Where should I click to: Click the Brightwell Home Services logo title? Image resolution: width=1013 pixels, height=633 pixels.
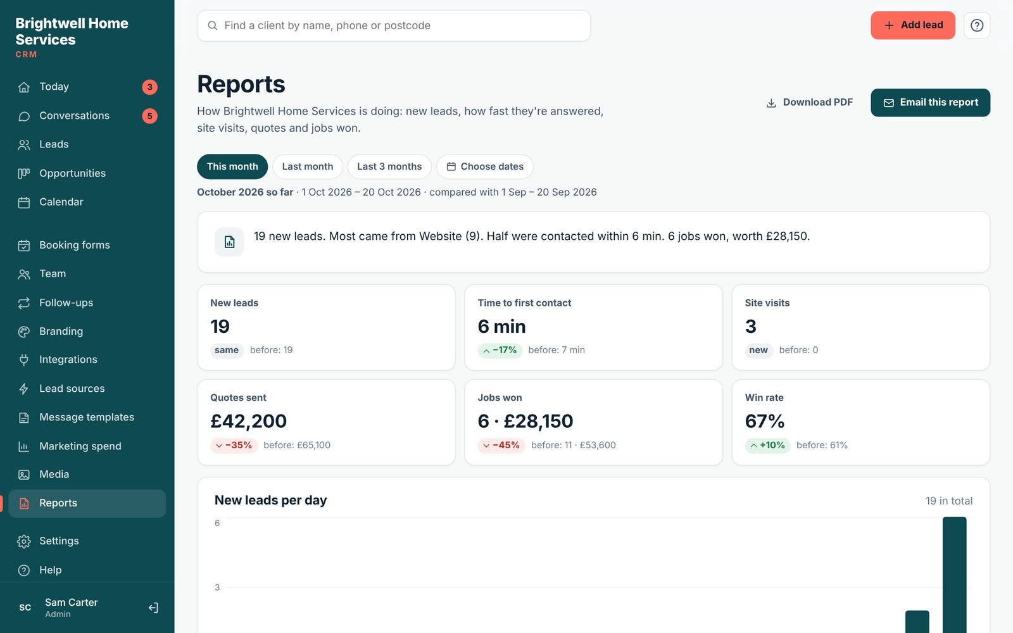pos(72,32)
